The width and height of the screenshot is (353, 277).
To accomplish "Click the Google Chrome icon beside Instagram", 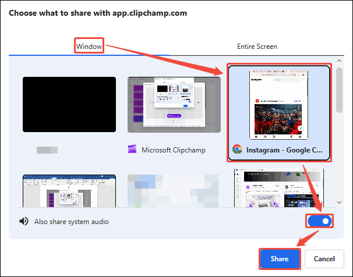I will 237,149.
